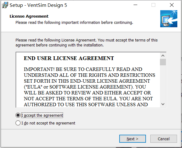
Task: Close the VentSim Setup window
Action: (172, 5)
